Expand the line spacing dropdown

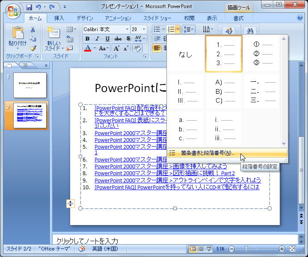tap(193, 29)
